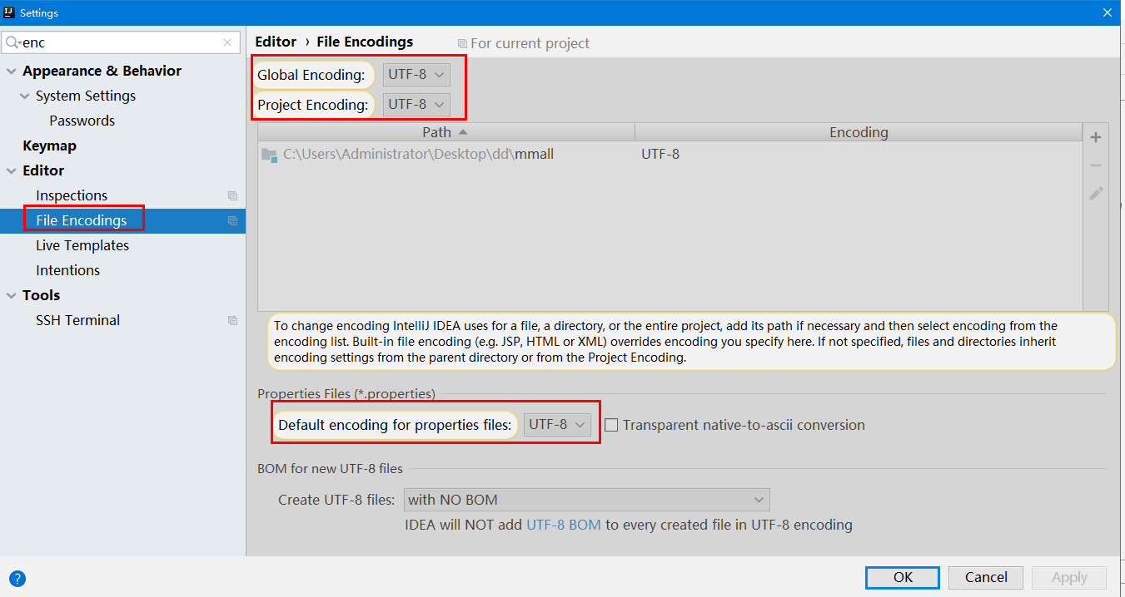
Task: Click the Add path plus icon
Action: point(1096,137)
